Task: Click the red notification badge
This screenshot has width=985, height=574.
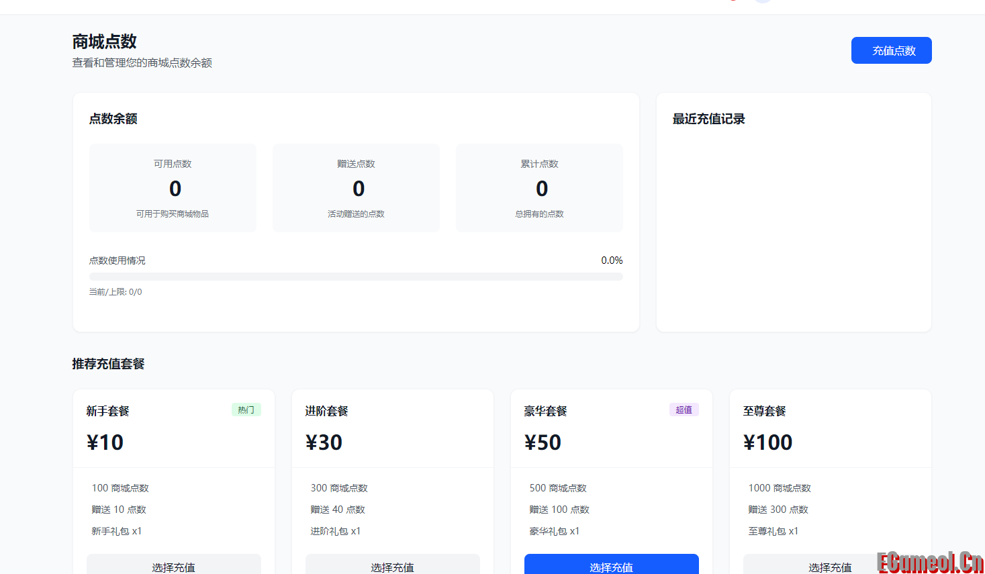Action: [x=733, y=2]
